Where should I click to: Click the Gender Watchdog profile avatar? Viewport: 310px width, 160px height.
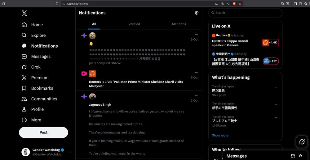[26, 152]
